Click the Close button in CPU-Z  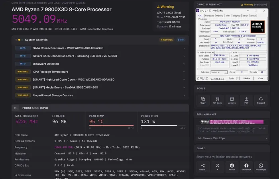pos(261,78)
